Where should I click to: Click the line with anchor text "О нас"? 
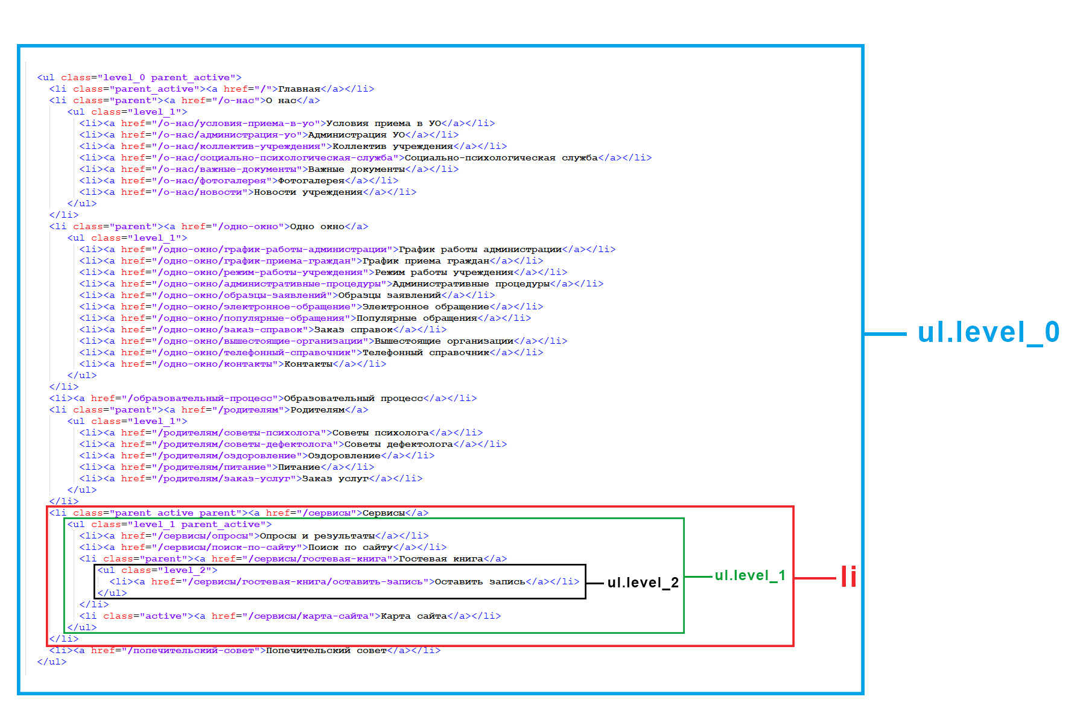pos(185,101)
